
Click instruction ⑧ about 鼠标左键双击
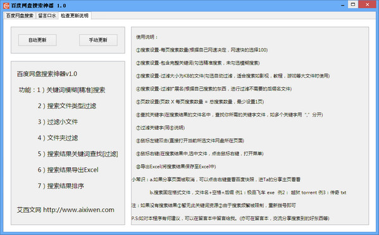[x=190, y=141]
